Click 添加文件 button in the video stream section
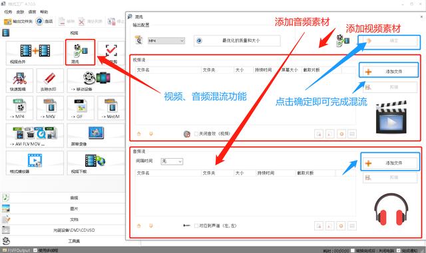Image resolution: width=426 pixels, height=253 pixels. coord(389,71)
